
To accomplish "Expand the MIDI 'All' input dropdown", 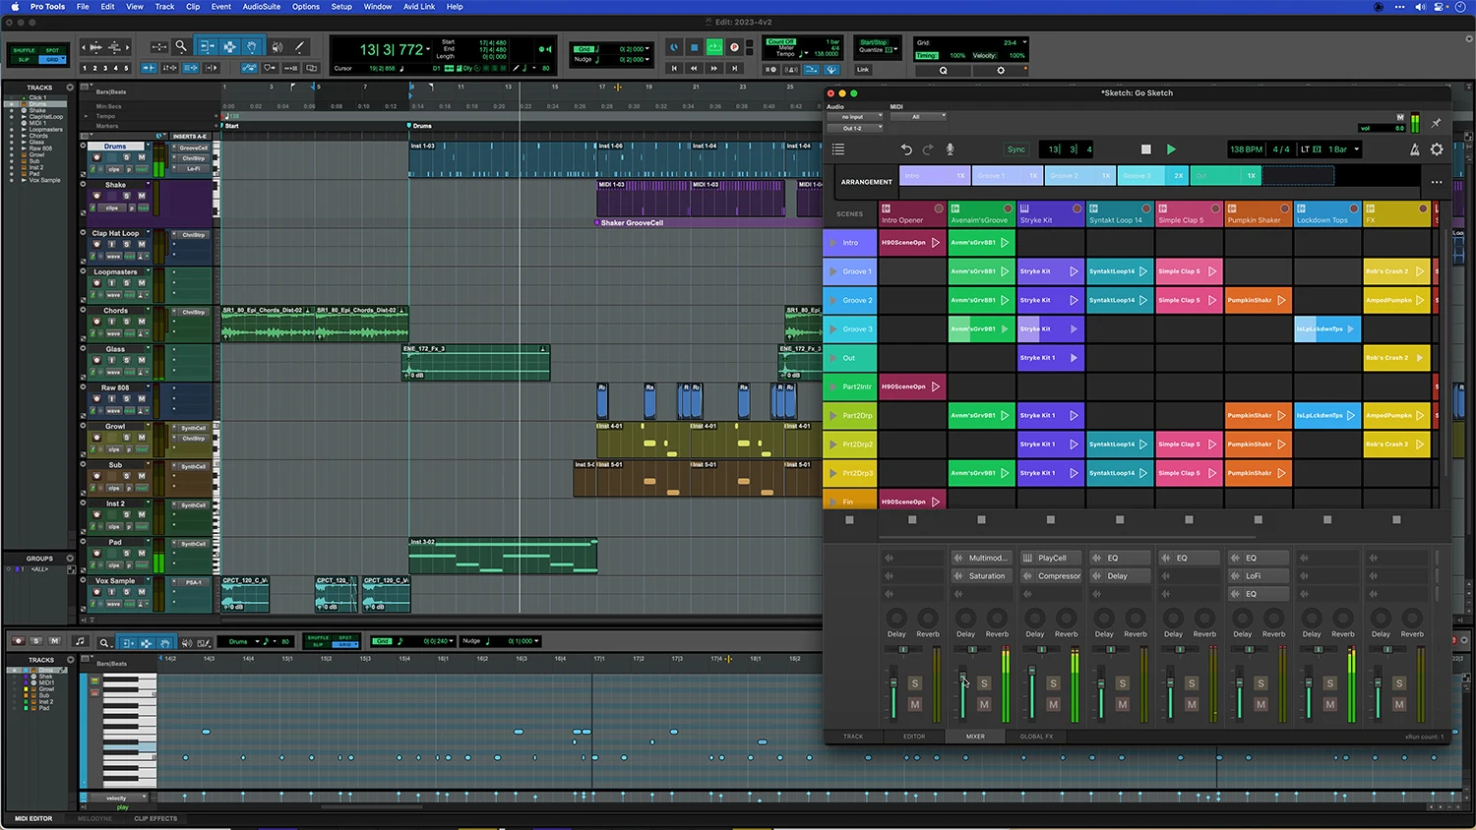I will [918, 117].
